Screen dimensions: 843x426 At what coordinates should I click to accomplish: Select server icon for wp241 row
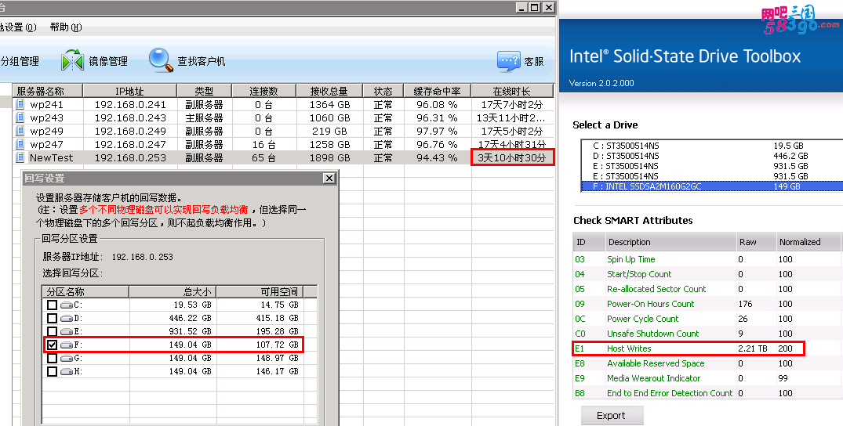click(20, 104)
